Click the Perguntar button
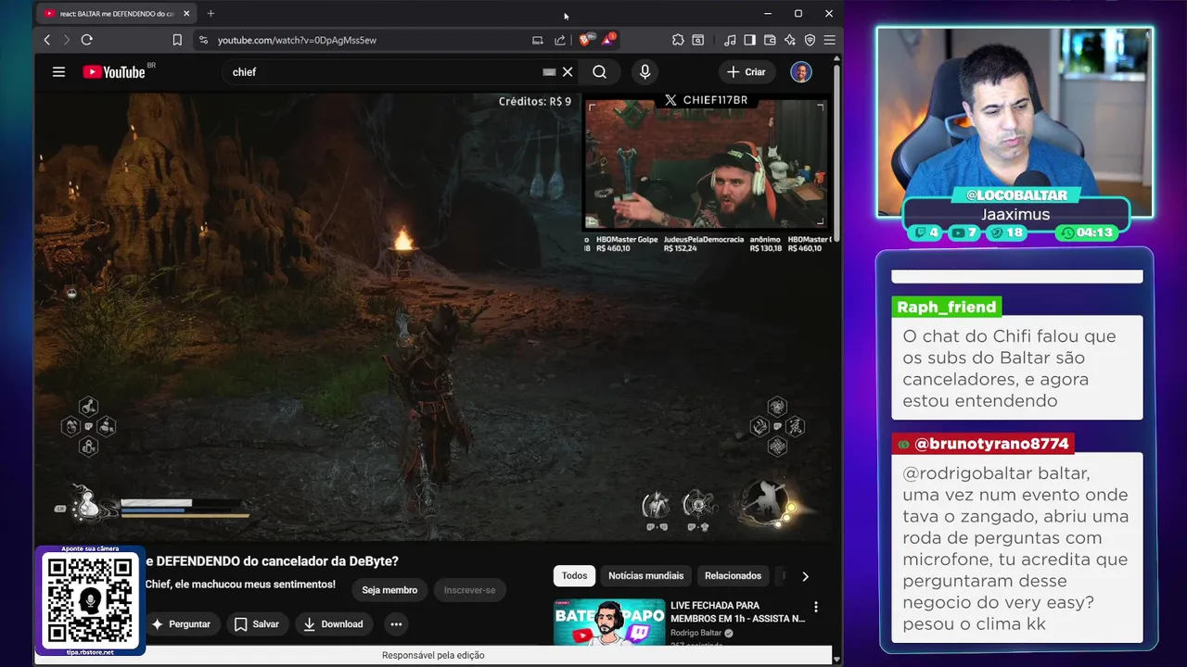Screen dimensions: 1187x667 (x=182, y=624)
